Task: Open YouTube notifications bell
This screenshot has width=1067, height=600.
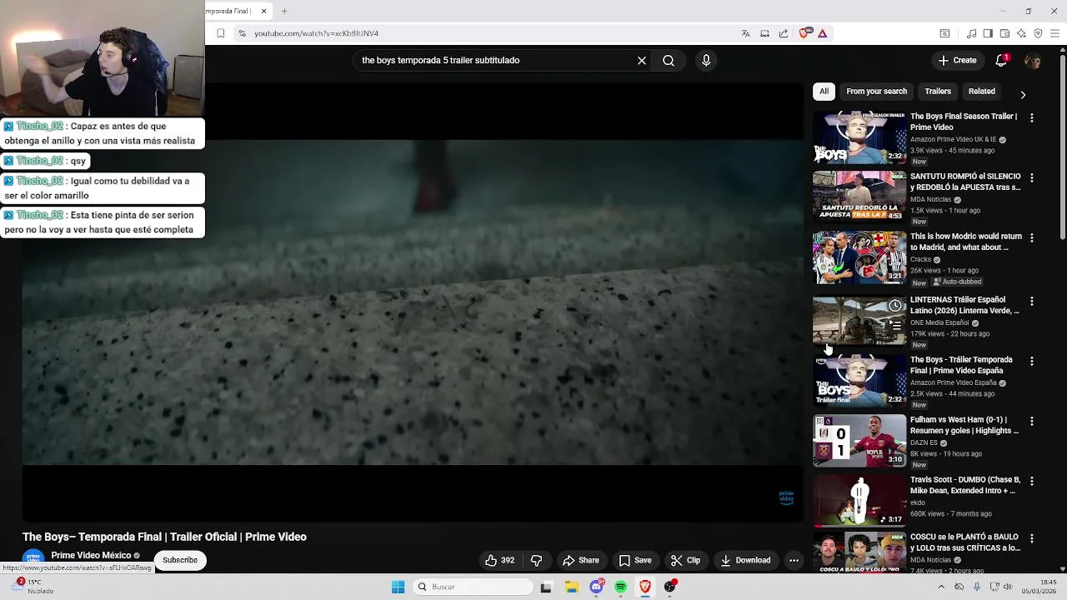Action: [x=1002, y=60]
